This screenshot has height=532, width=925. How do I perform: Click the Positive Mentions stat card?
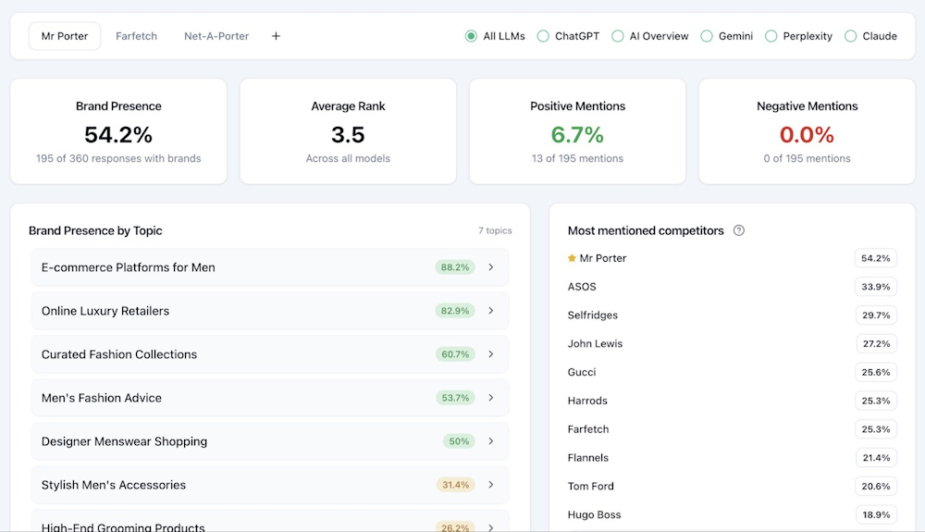pos(577,131)
